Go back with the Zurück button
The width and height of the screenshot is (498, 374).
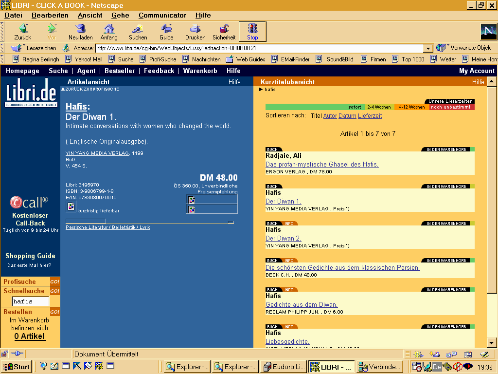tap(23, 32)
